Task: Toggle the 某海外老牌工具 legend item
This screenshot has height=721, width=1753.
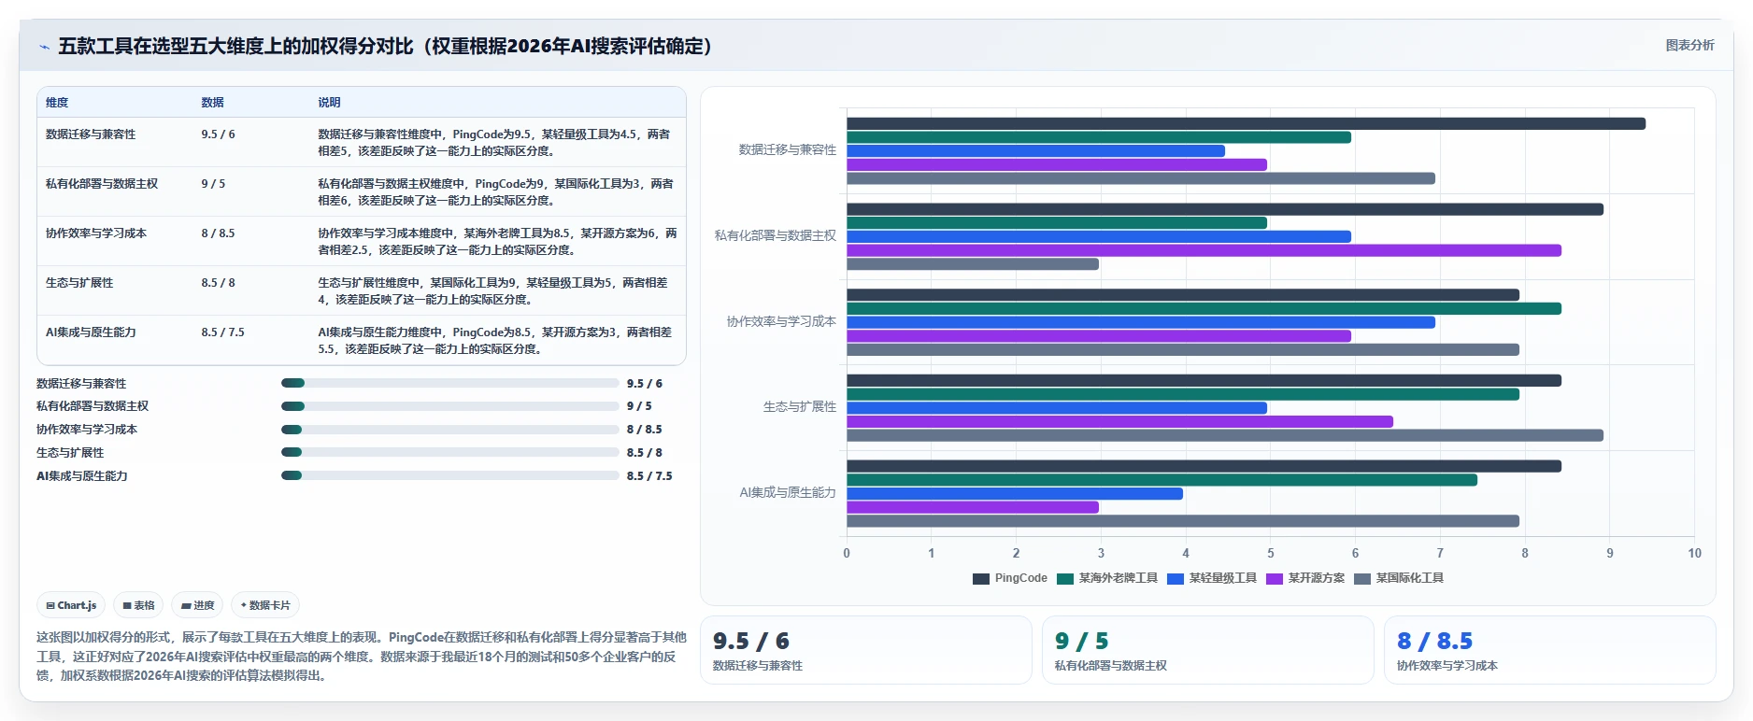Action: 1107,578
